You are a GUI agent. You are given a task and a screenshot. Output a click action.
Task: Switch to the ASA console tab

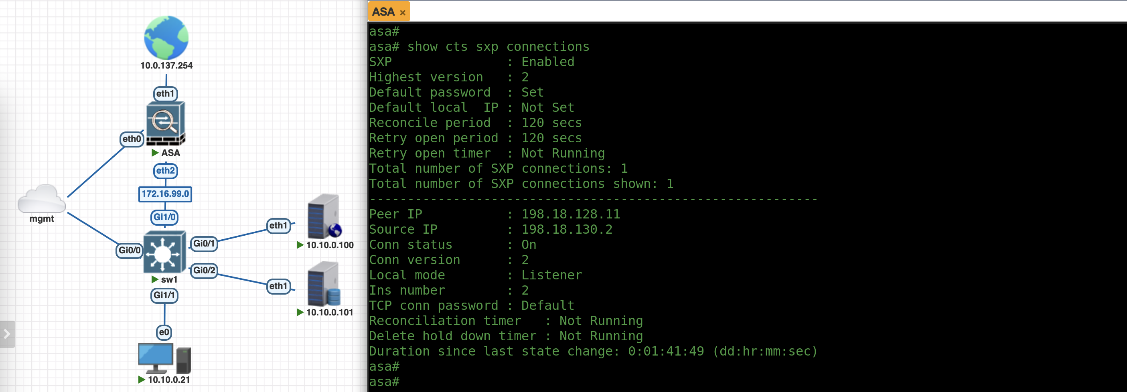[x=383, y=12]
